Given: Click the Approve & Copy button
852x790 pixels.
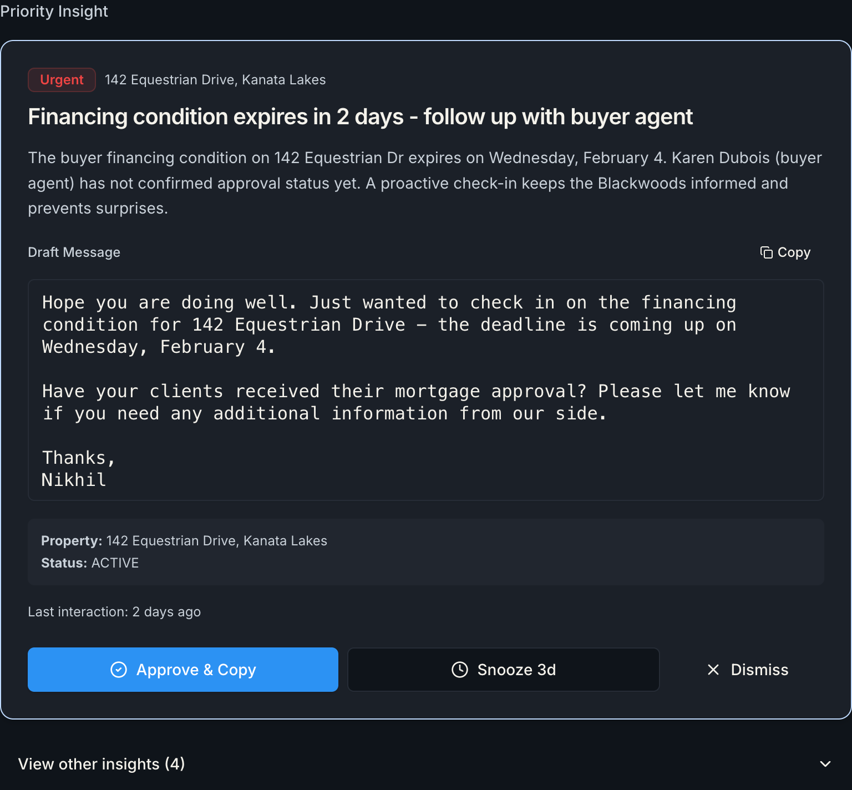Looking at the screenshot, I should [x=183, y=670].
